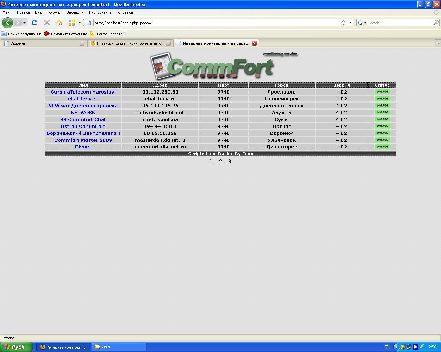
Task: Open NETWORK server link
Action: 83,112
